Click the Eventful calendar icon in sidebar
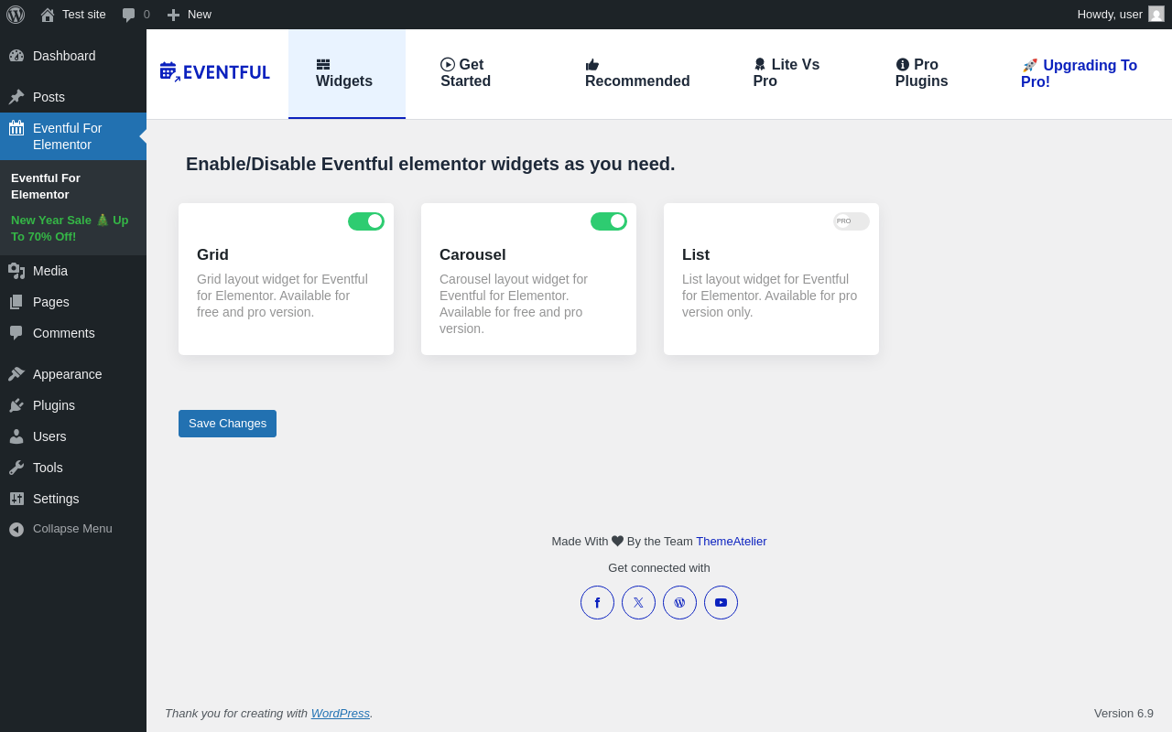1172x732 pixels. [x=16, y=128]
